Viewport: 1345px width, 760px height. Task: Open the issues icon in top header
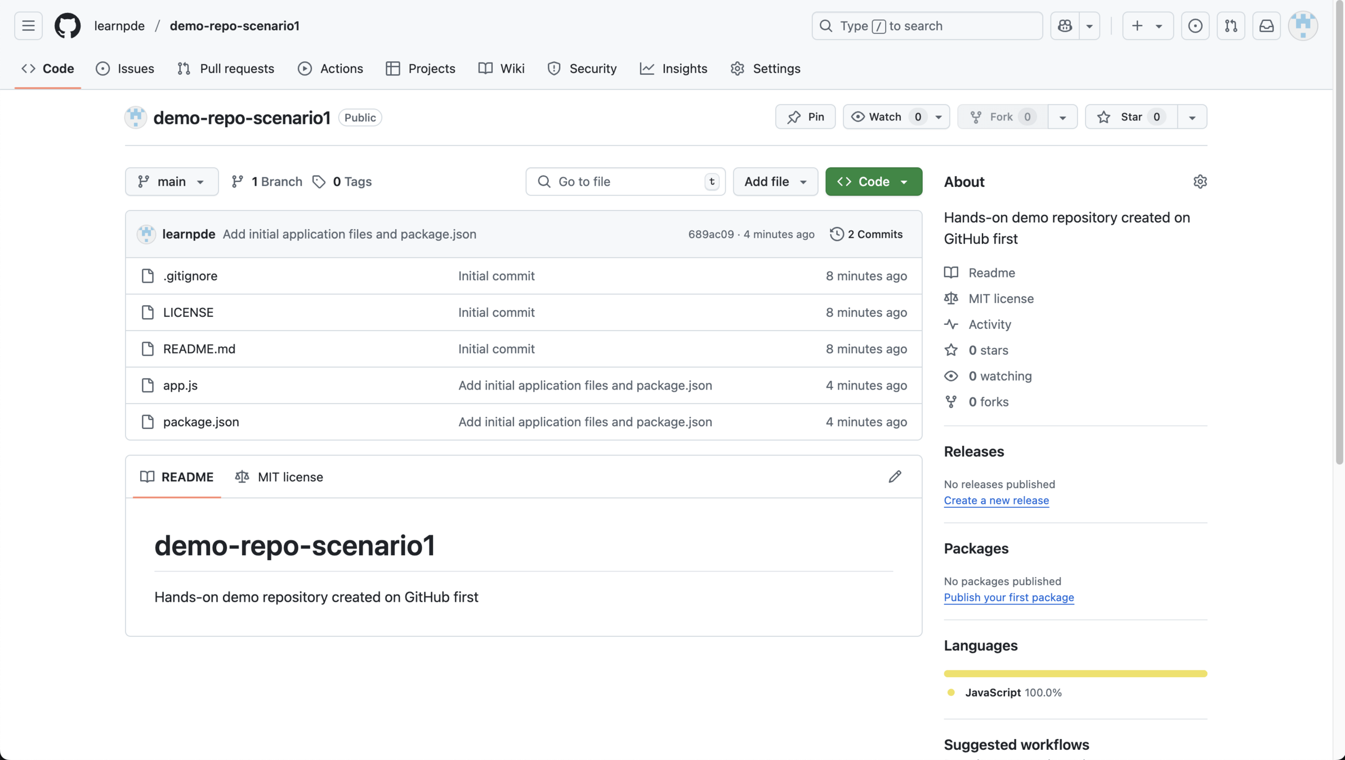(x=1195, y=26)
